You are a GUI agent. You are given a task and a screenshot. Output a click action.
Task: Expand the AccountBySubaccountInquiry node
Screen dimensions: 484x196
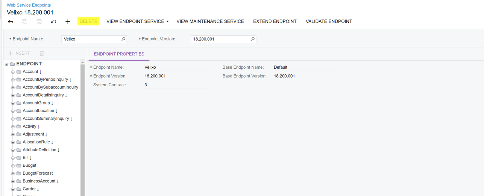coord(13,87)
